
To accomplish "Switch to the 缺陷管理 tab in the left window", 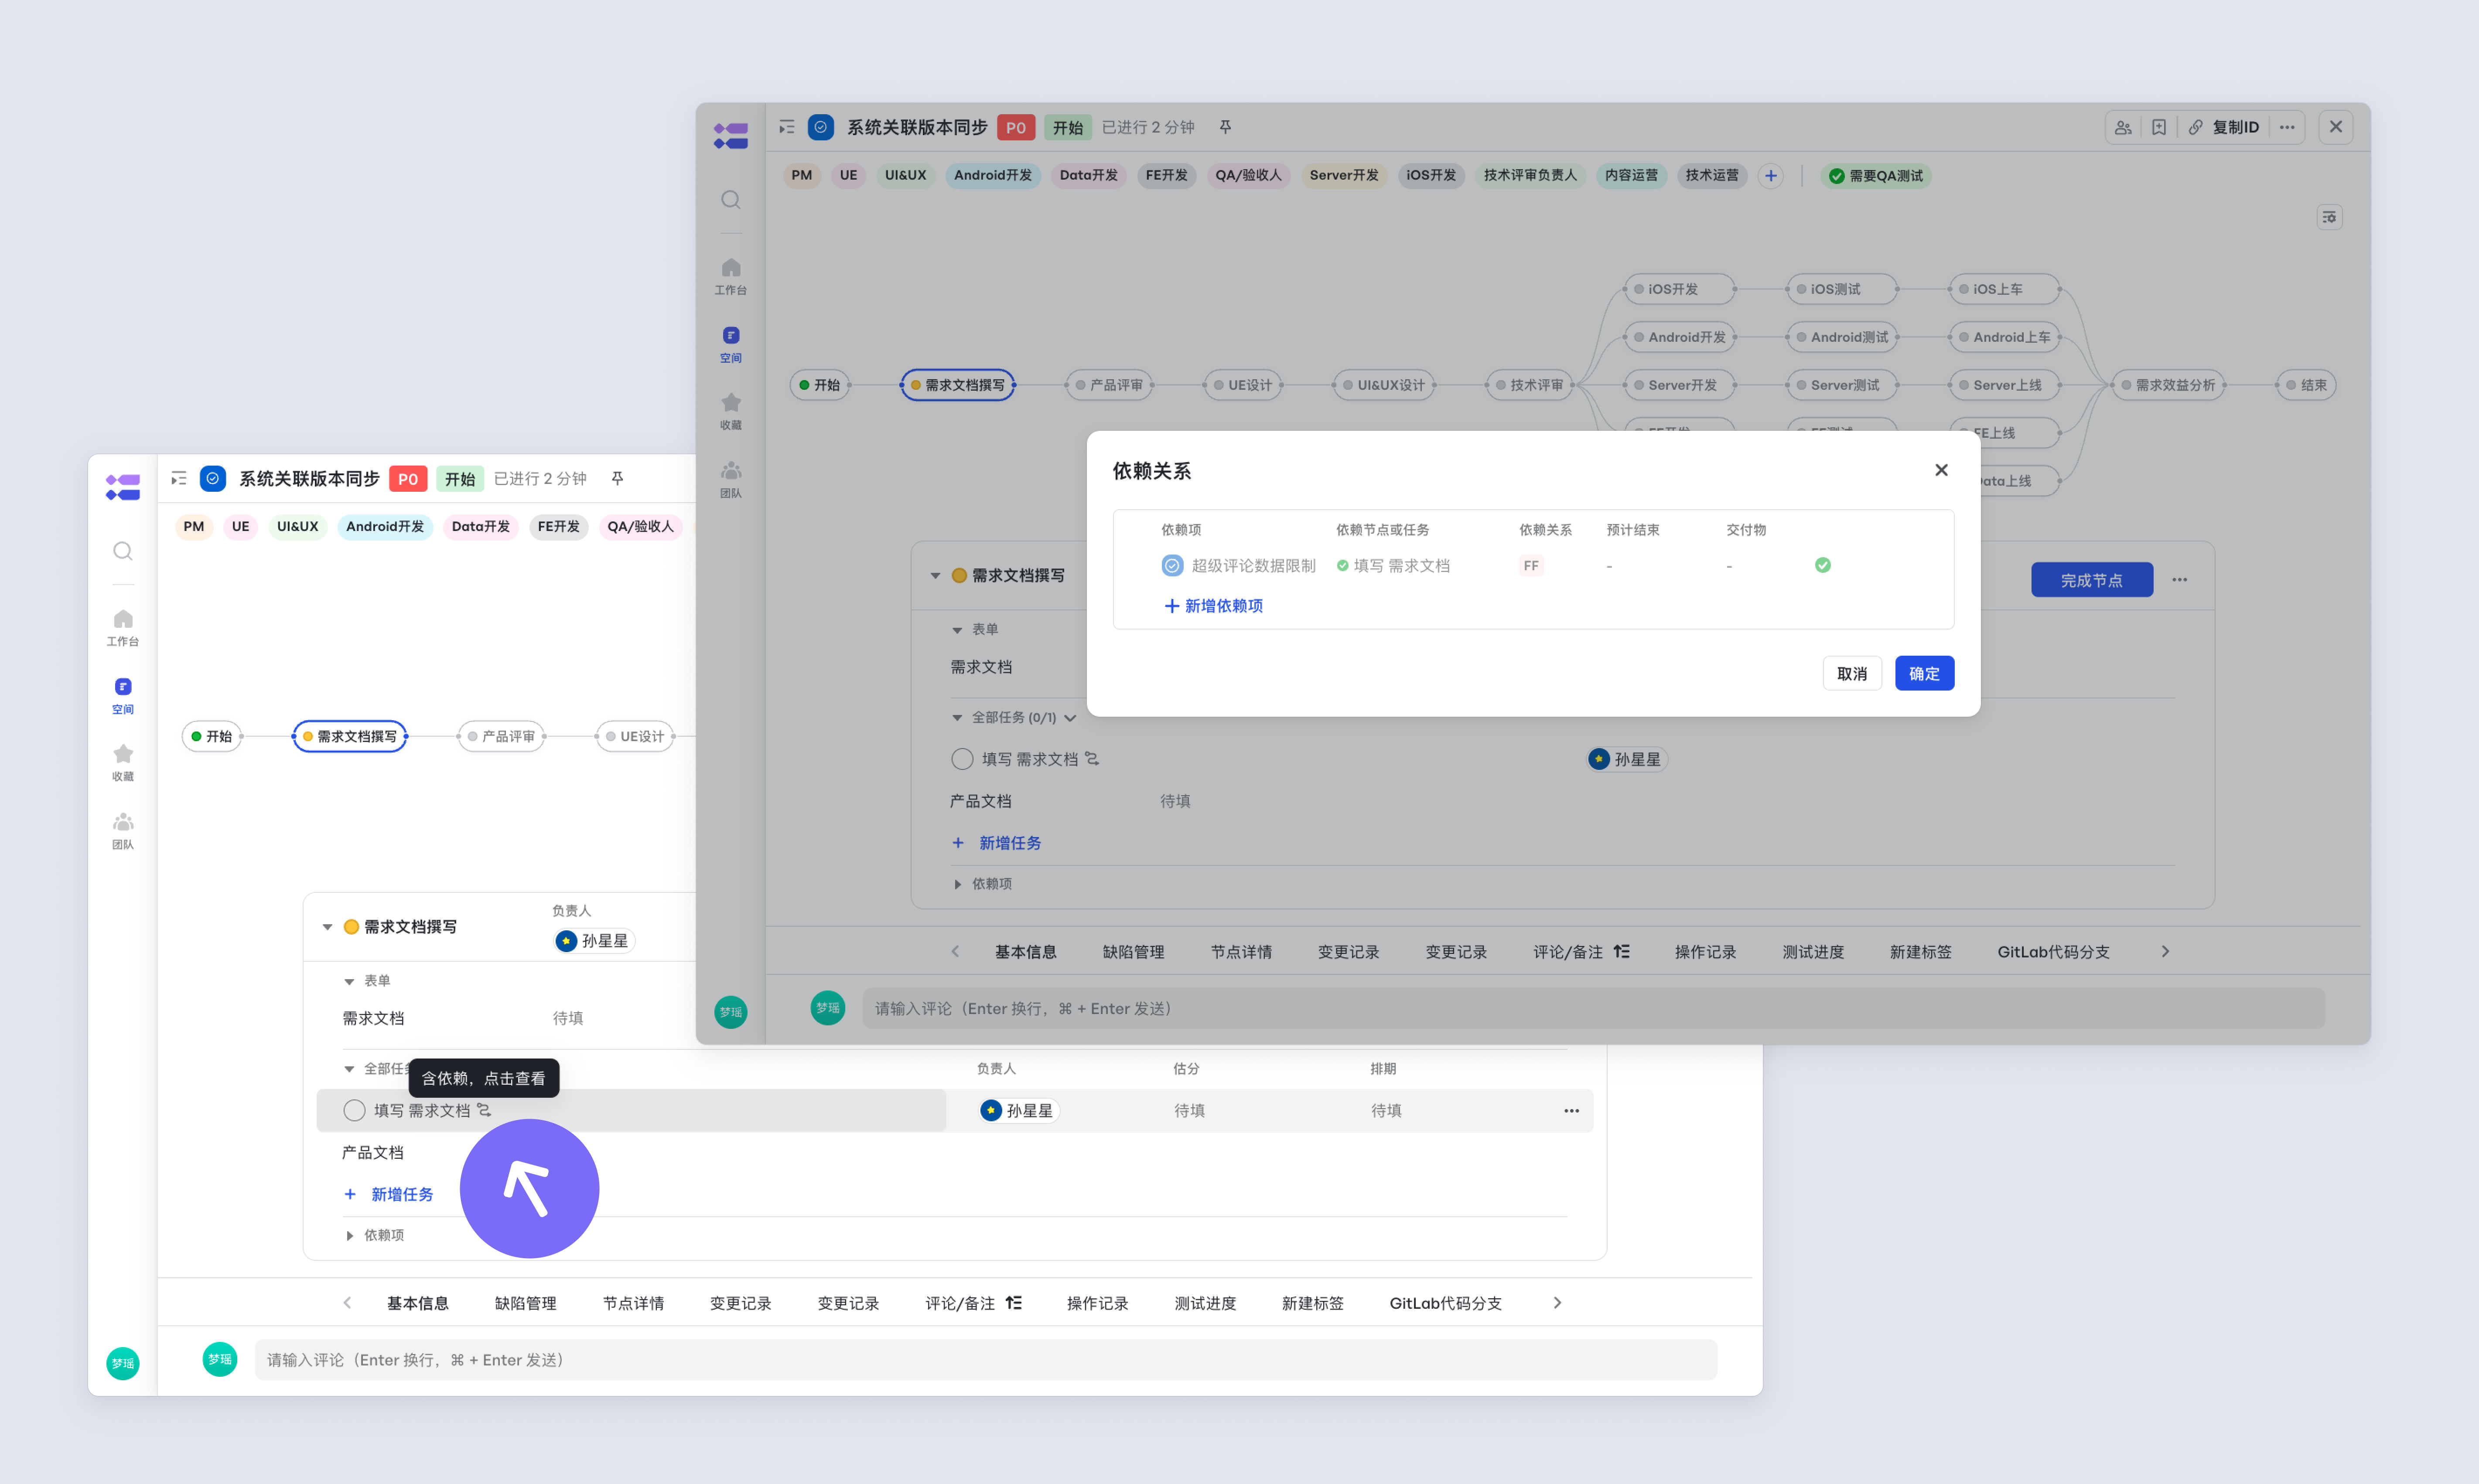I will click(x=525, y=1303).
